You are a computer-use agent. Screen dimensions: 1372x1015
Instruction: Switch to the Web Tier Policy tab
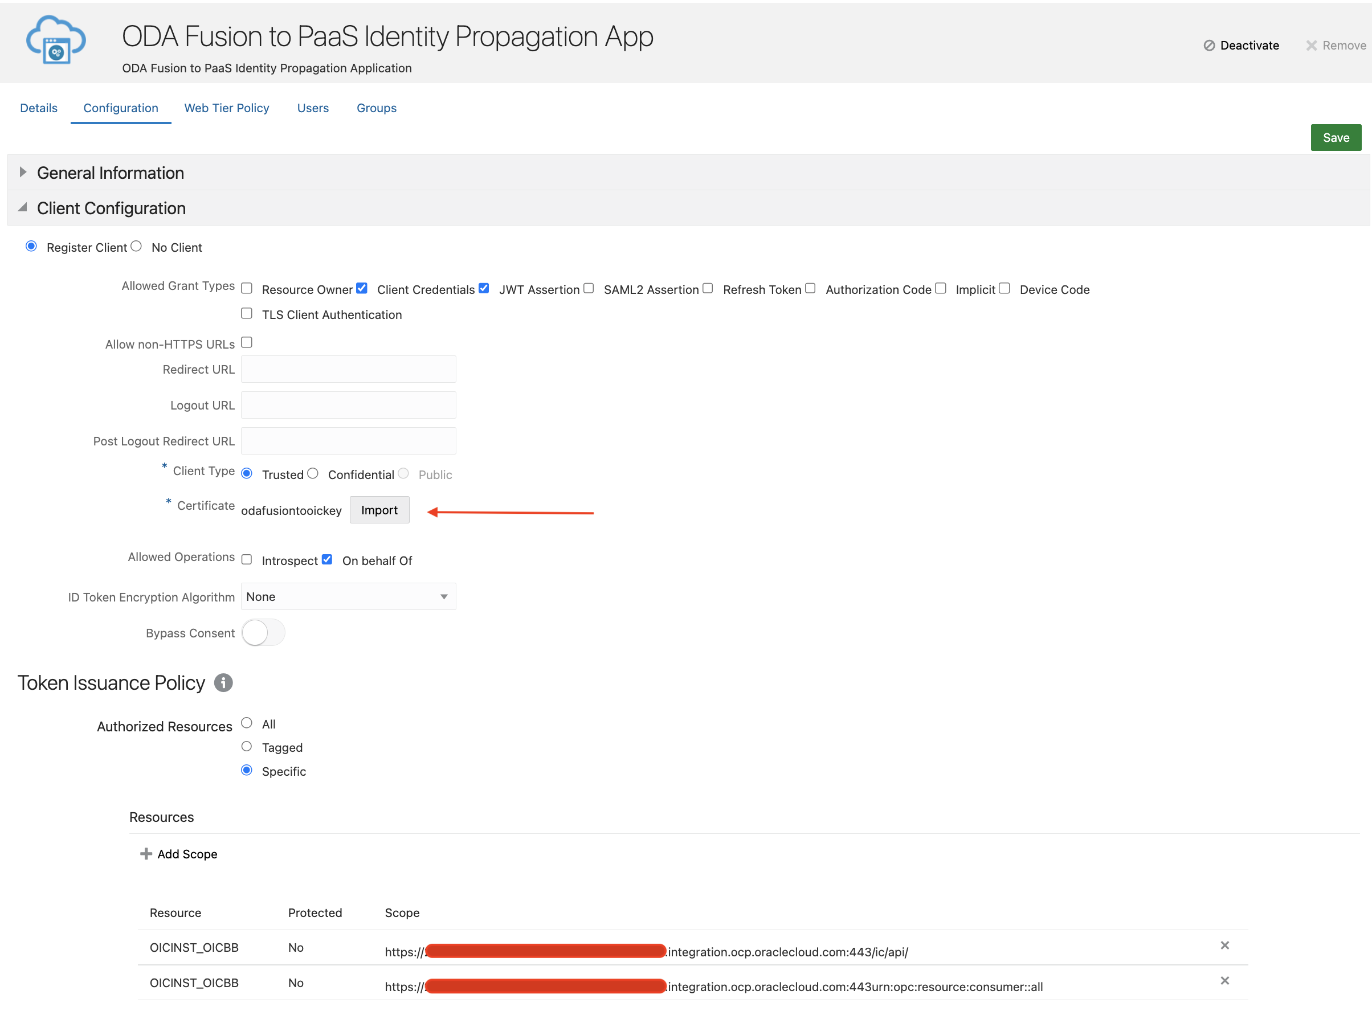226,108
